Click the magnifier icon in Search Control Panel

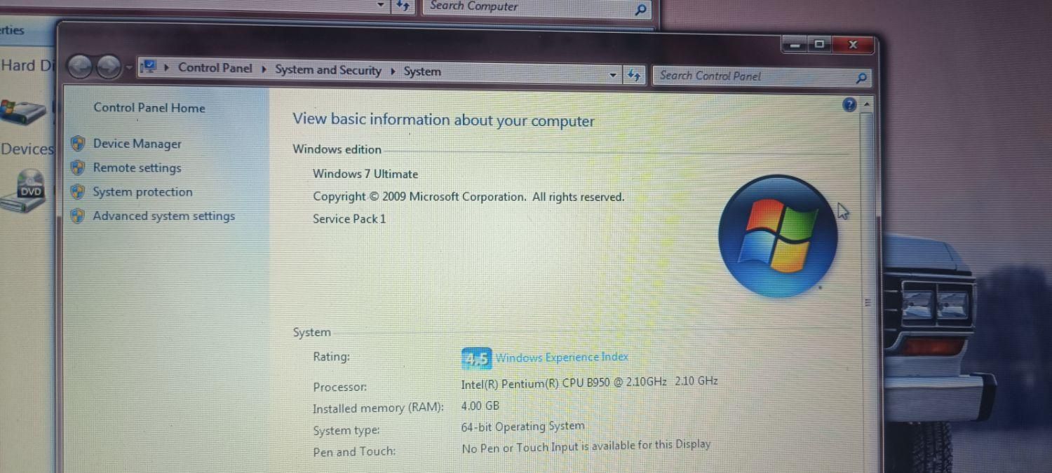861,78
